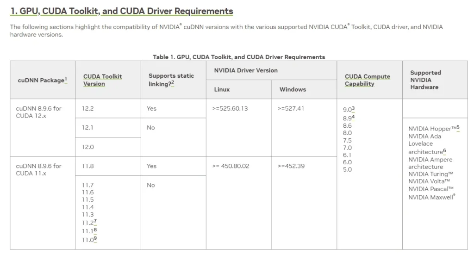
Task: Click the cuDNN 8.9.6 for CUDA 12.x cell
Action: coord(38,112)
